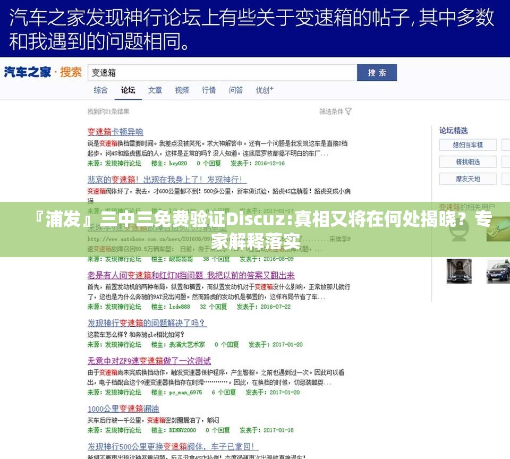Switch to the 综合 tab
510x459 pixels.
click(100, 90)
